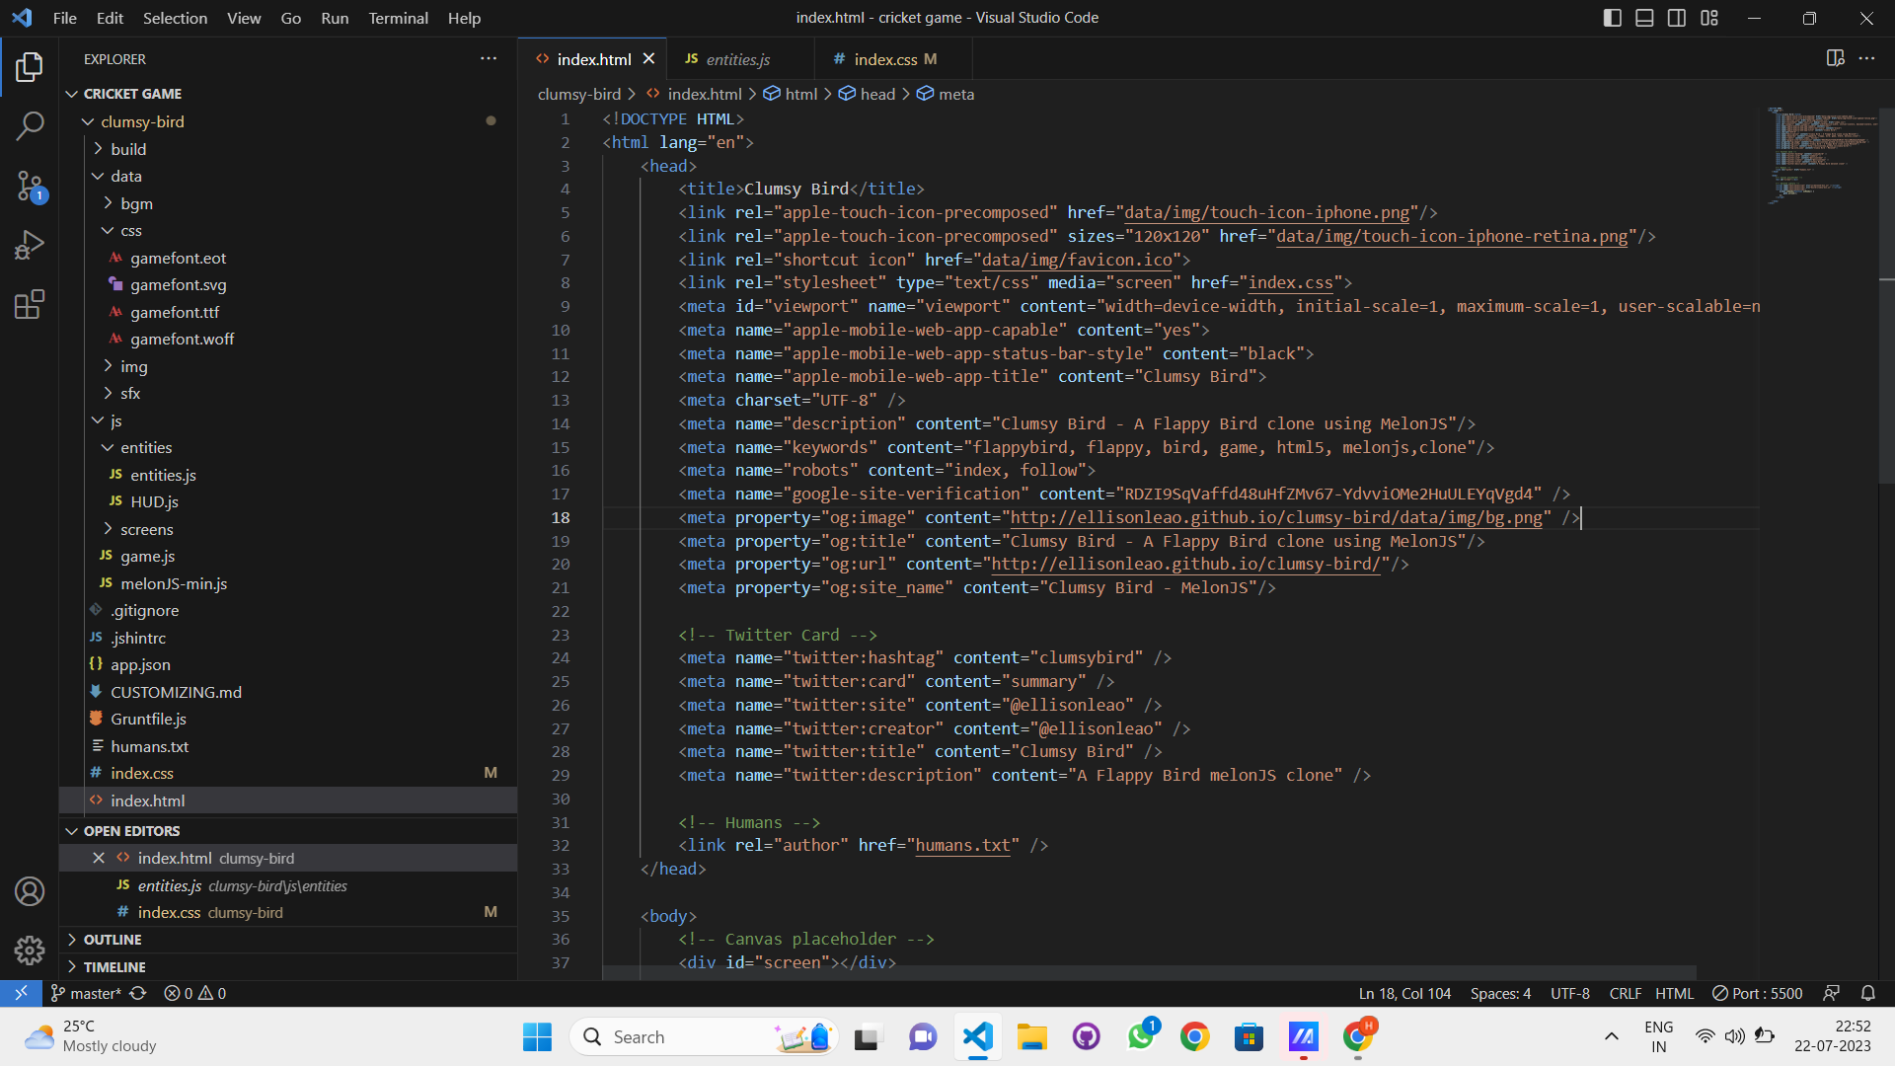
Task: Toggle the secondary side bar layout button
Action: click(x=1677, y=18)
